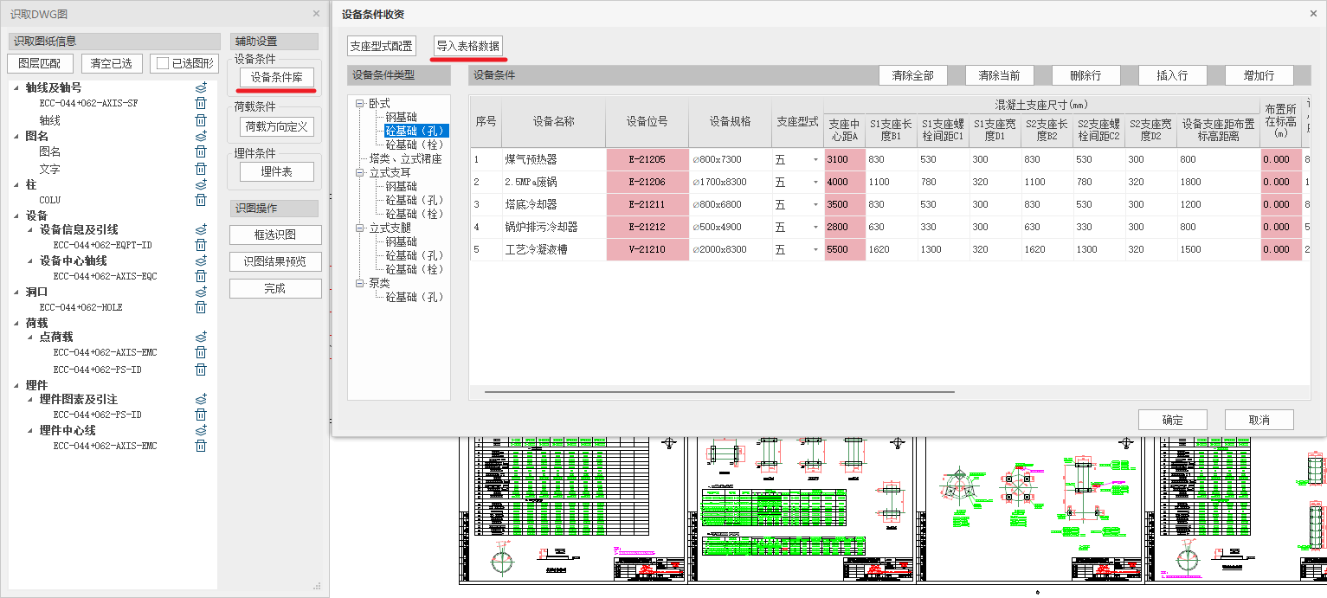The image size is (1327, 598).
Task: Click 清除全部 button
Action: [912, 75]
